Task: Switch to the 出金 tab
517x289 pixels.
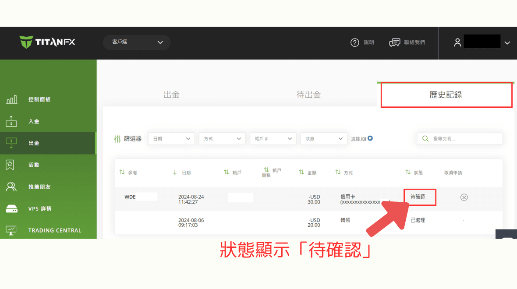Action: [171, 95]
